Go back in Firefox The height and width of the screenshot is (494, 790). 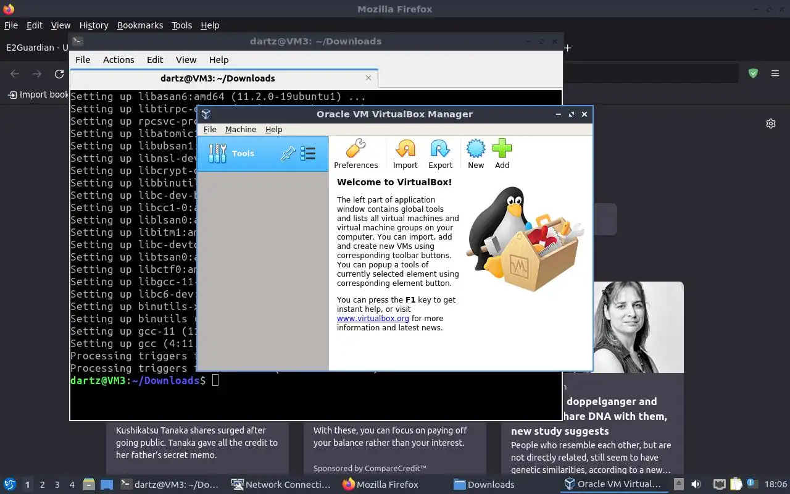point(15,74)
